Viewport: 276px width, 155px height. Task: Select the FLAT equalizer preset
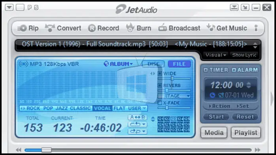pos(119,108)
